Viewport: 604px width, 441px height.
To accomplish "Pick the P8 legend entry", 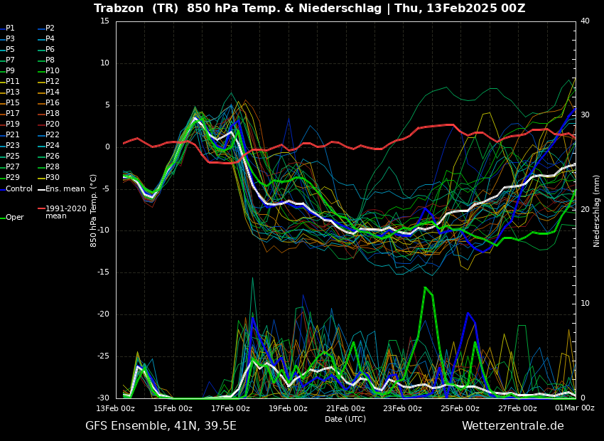I will (x=50, y=60).
